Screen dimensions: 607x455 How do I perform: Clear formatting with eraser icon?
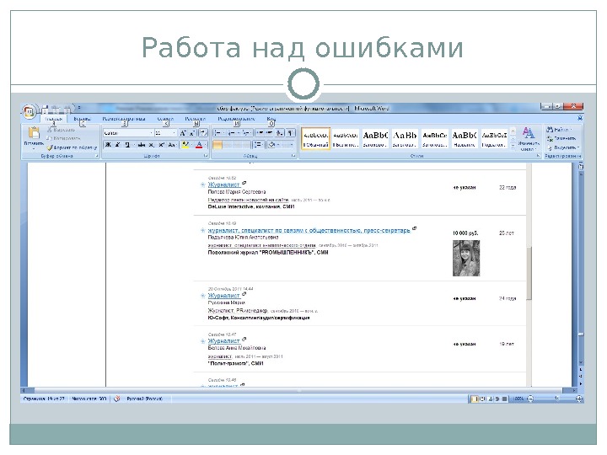tap(203, 133)
